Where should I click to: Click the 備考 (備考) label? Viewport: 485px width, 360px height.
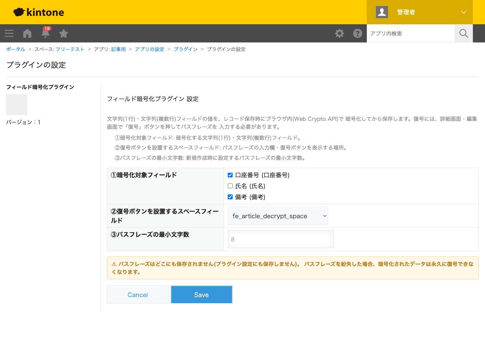[250, 197]
